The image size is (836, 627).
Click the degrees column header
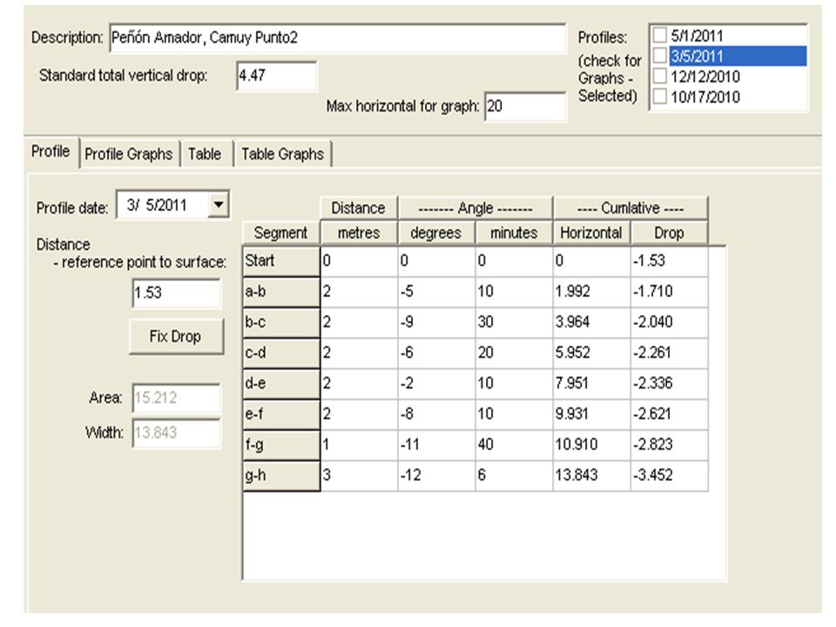(x=436, y=233)
